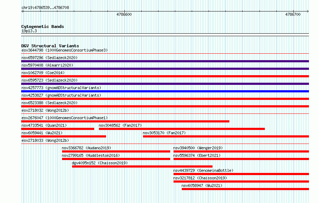Click the DGV Structural Variants track title
Viewport: 319px width, 203px height.
50,46
